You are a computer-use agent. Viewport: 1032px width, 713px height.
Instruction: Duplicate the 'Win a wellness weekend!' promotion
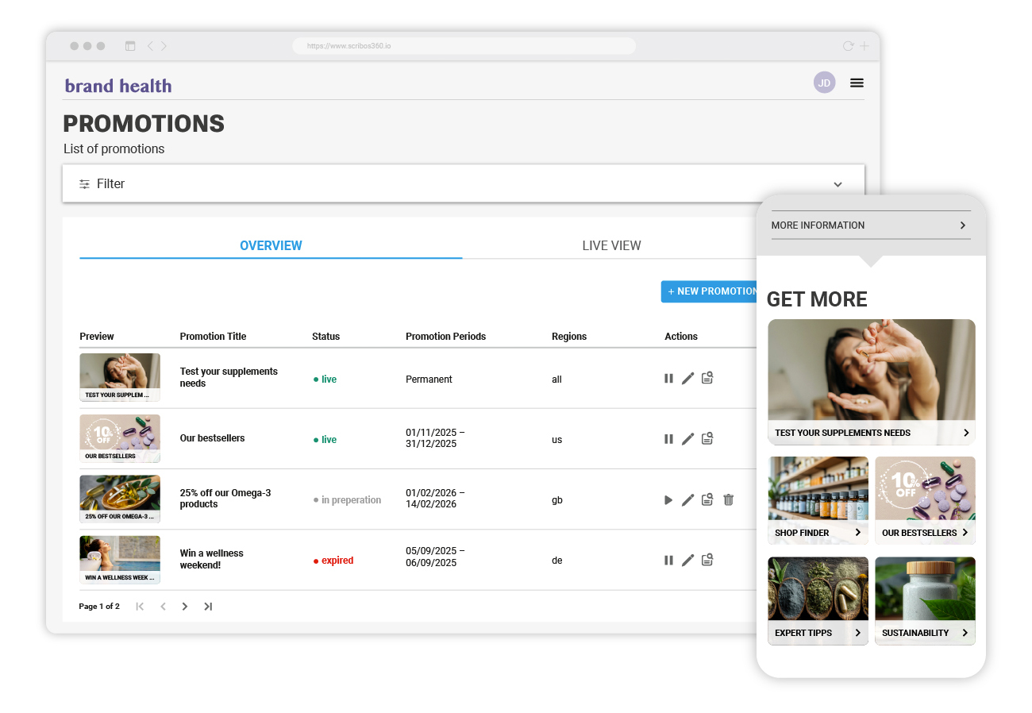(x=707, y=560)
